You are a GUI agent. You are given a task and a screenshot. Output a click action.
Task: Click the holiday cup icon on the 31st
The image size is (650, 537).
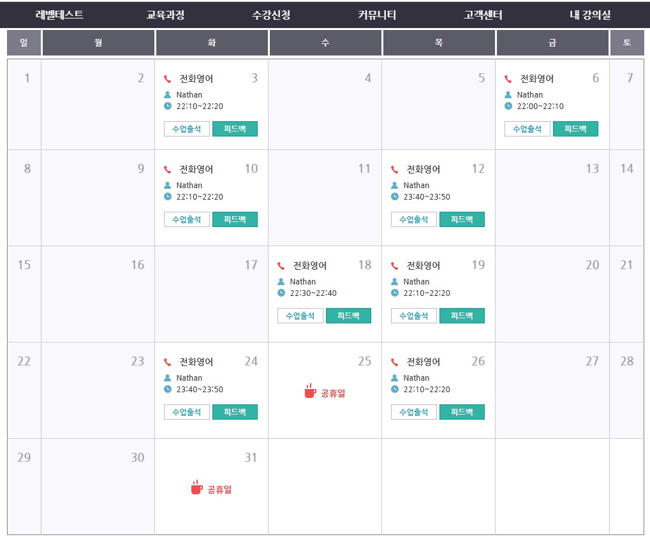click(196, 488)
